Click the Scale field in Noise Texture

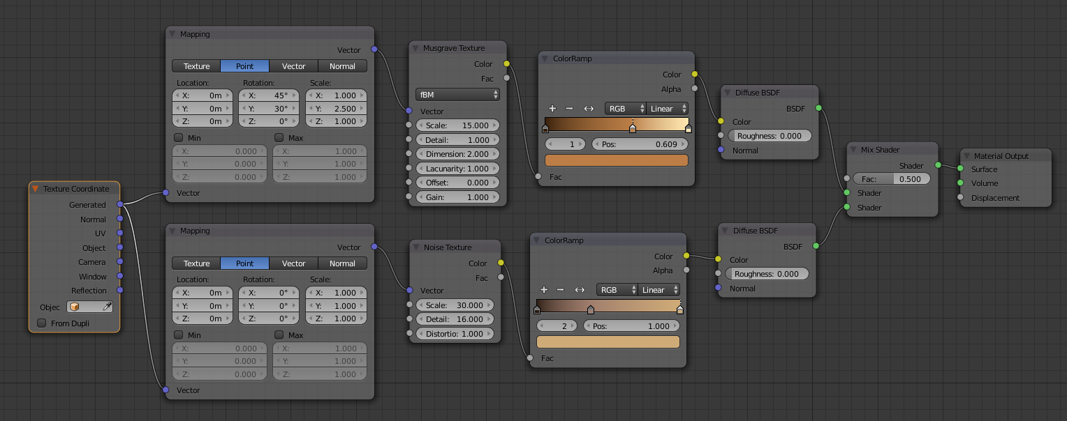click(x=455, y=305)
